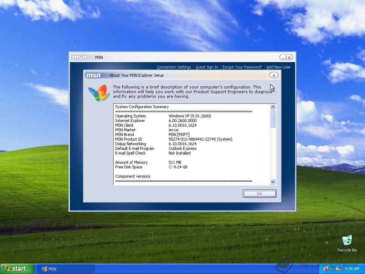This screenshot has height=274, width=365.
Task: Click the OK button in the setup dialog
Action: (259, 194)
